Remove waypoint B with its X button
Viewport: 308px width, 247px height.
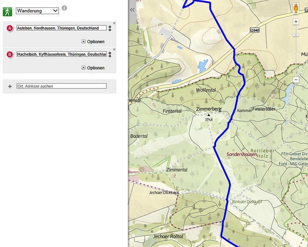pos(114,49)
